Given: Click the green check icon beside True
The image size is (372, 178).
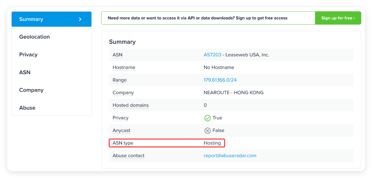Looking at the screenshot, I should [207, 118].
